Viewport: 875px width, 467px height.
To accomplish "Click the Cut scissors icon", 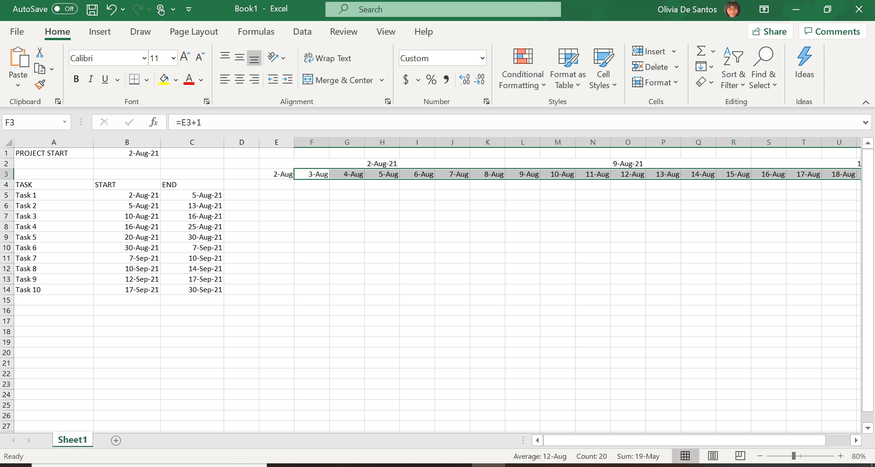I will point(40,53).
